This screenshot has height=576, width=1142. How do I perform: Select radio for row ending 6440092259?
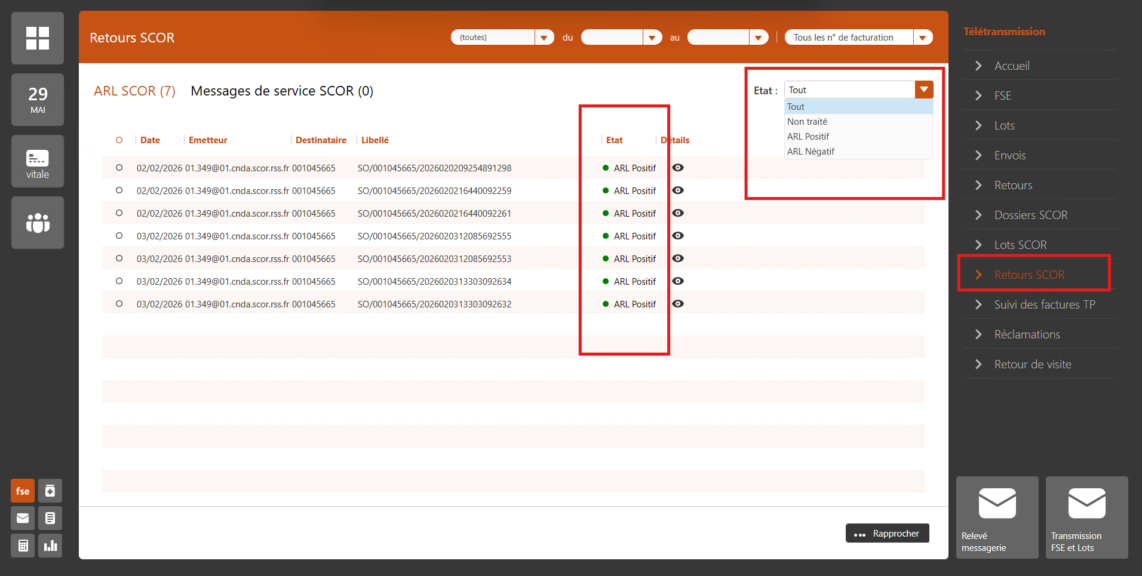click(119, 190)
